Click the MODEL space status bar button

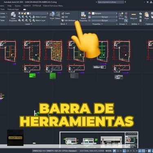pyautogui.click(x=109, y=151)
